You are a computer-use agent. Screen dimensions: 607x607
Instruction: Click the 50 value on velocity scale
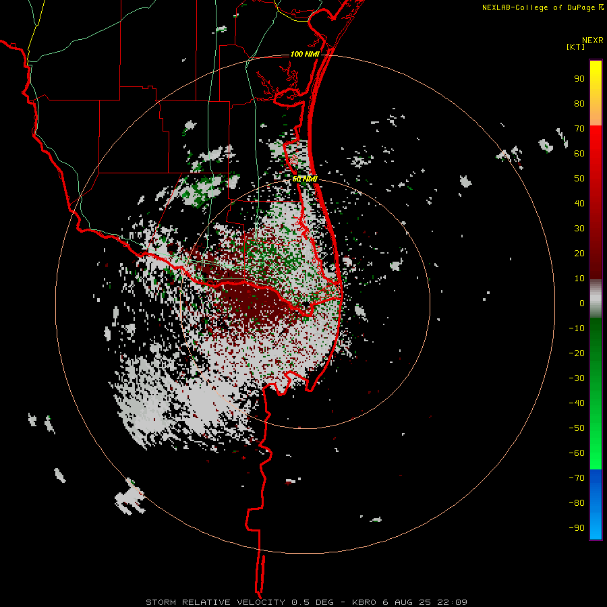(x=579, y=179)
